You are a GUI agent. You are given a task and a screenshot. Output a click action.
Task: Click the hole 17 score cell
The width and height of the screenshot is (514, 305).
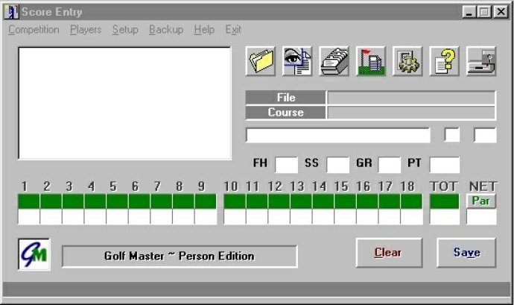(x=390, y=217)
